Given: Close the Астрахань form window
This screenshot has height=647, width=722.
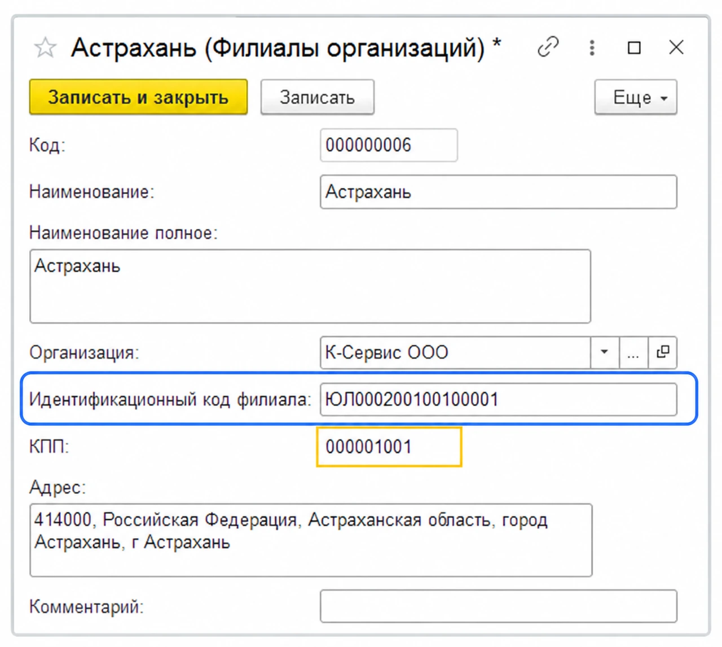Looking at the screenshot, I should (x=676, y=47).
